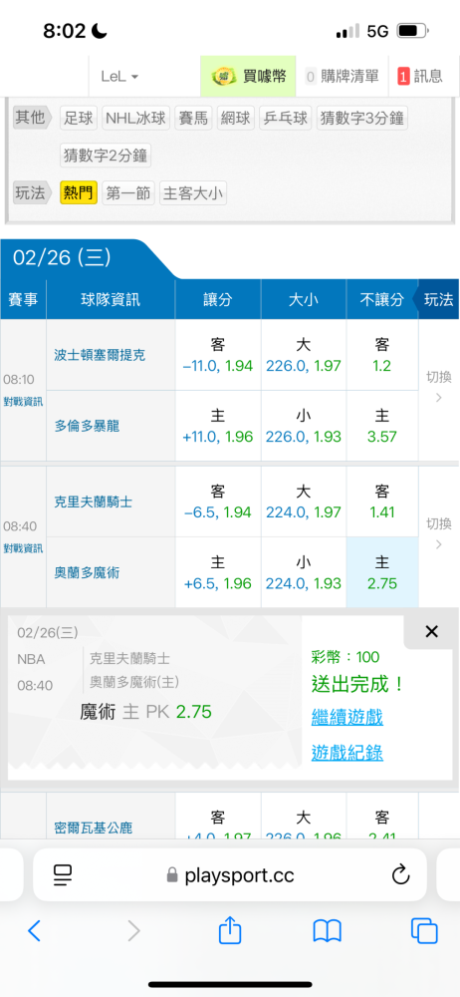Select 賽馬 sport filter
Image resolution: width=460 pixels, height=997 pixels.
click(194, 118)
